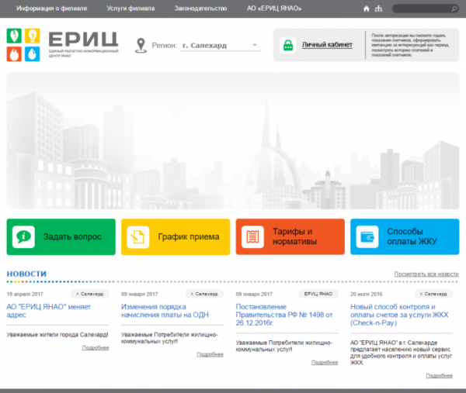
Task: Go to home via house icon
Action: coord(366,9)
